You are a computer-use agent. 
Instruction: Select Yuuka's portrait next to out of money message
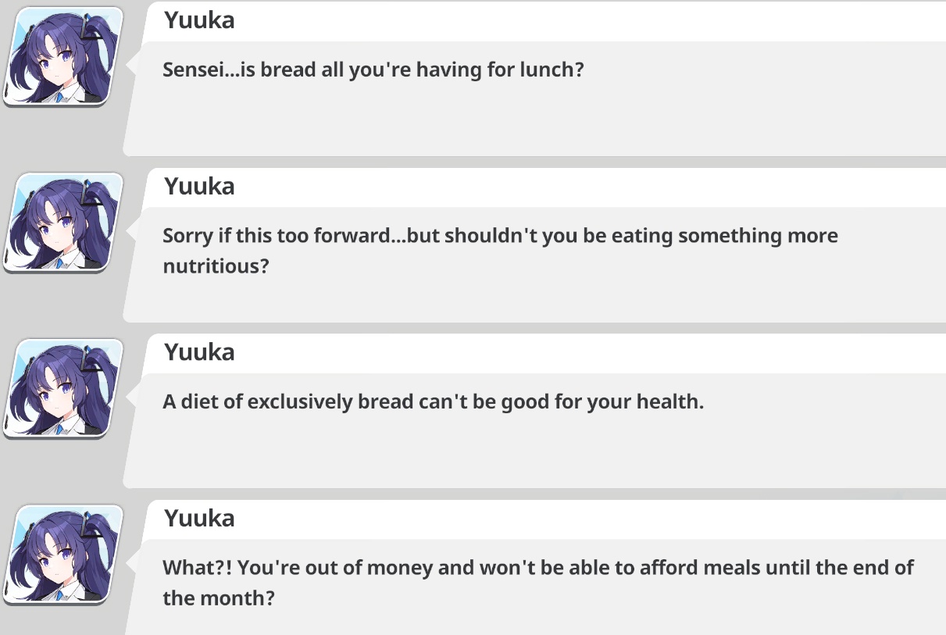pyautogui.click(x=63, y=555)
